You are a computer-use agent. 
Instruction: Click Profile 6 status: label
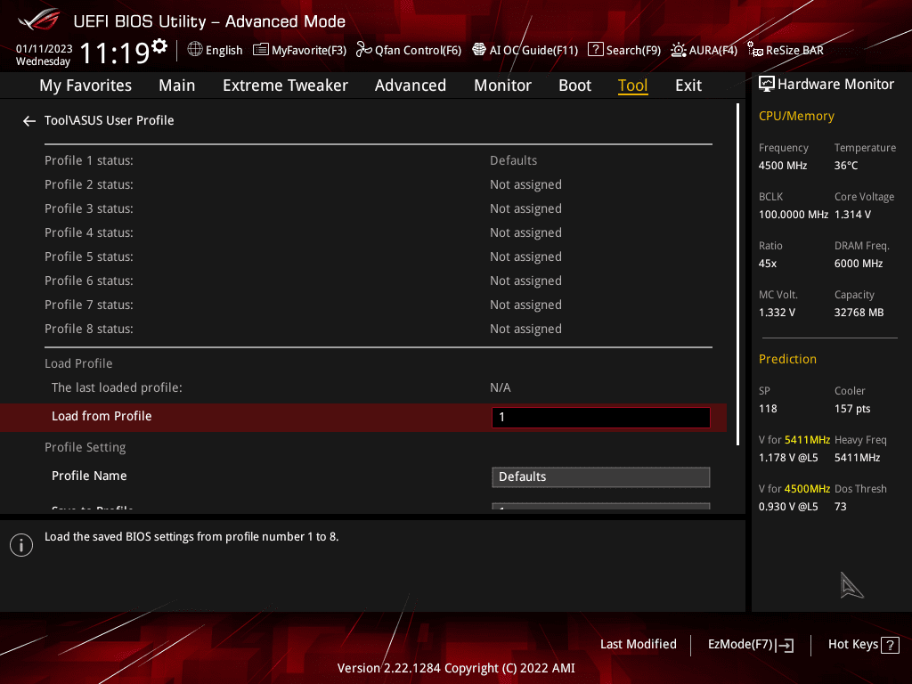click(89, 281)
